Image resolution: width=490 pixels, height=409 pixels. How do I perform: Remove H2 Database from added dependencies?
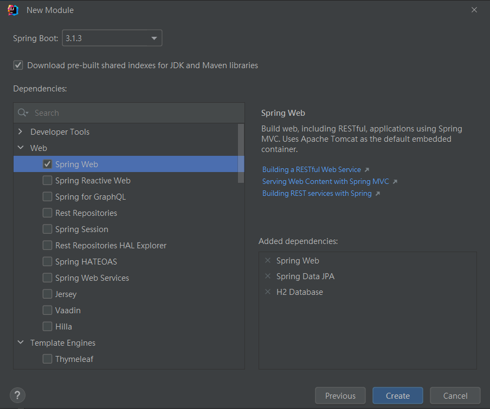(x=268, y=292)
